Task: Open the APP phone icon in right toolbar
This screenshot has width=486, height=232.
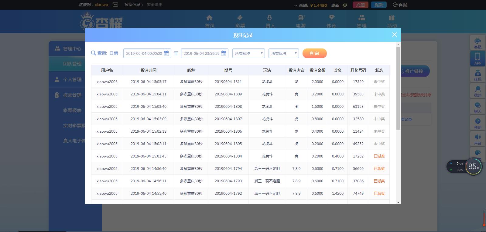Action: (478, 59)
